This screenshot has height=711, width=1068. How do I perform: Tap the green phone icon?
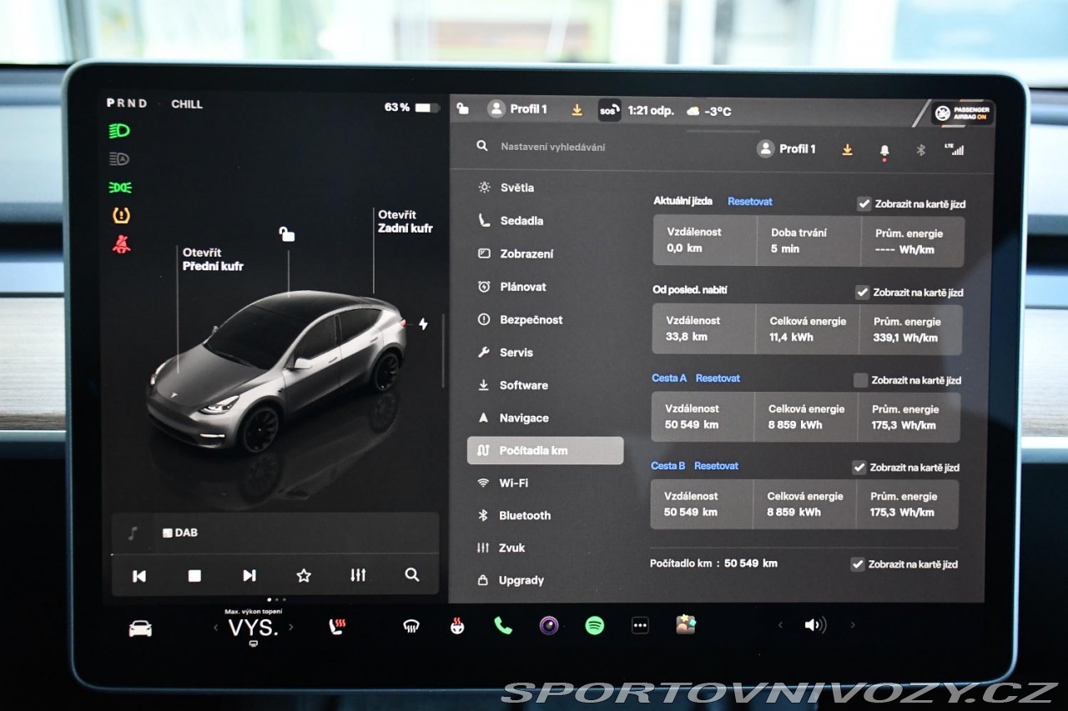tap(503, 625)
